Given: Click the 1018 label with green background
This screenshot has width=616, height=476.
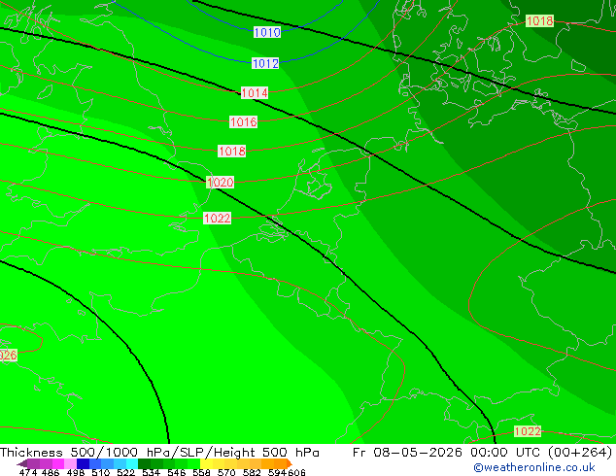Looking at the screenshot, I should click(x=539, y=20).
